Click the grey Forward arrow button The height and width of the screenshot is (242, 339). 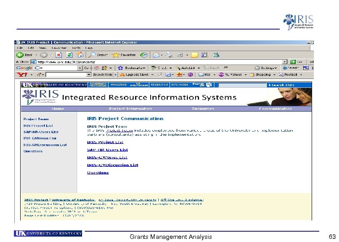pos(43,55)
